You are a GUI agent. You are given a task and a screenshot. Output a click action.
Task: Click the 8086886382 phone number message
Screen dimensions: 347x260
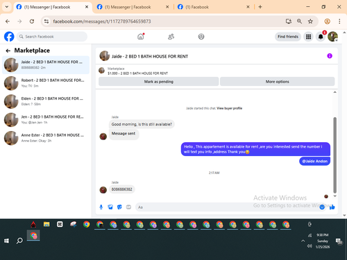pyautogui.click(x=122, y=189)
